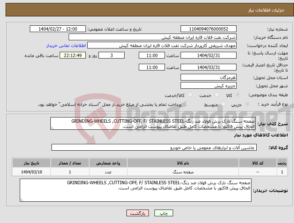Click the announcement date field 1404/02/27 - 12:00

point(58,29)
